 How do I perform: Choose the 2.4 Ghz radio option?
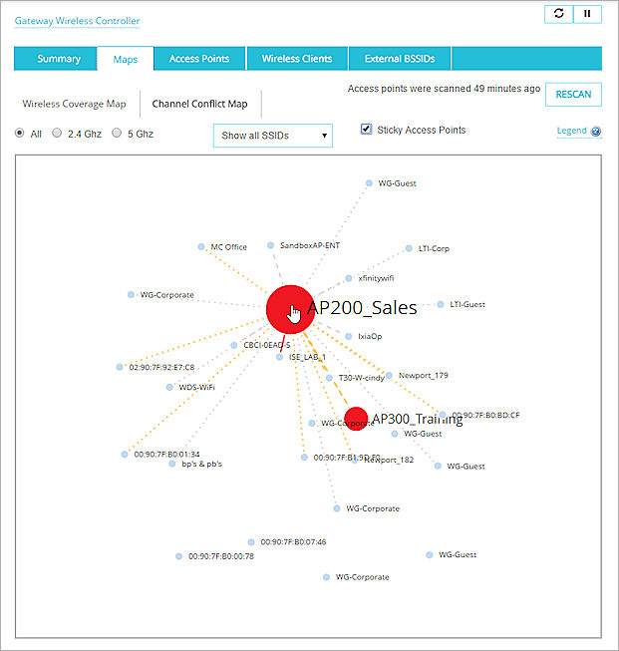(57, 133)
